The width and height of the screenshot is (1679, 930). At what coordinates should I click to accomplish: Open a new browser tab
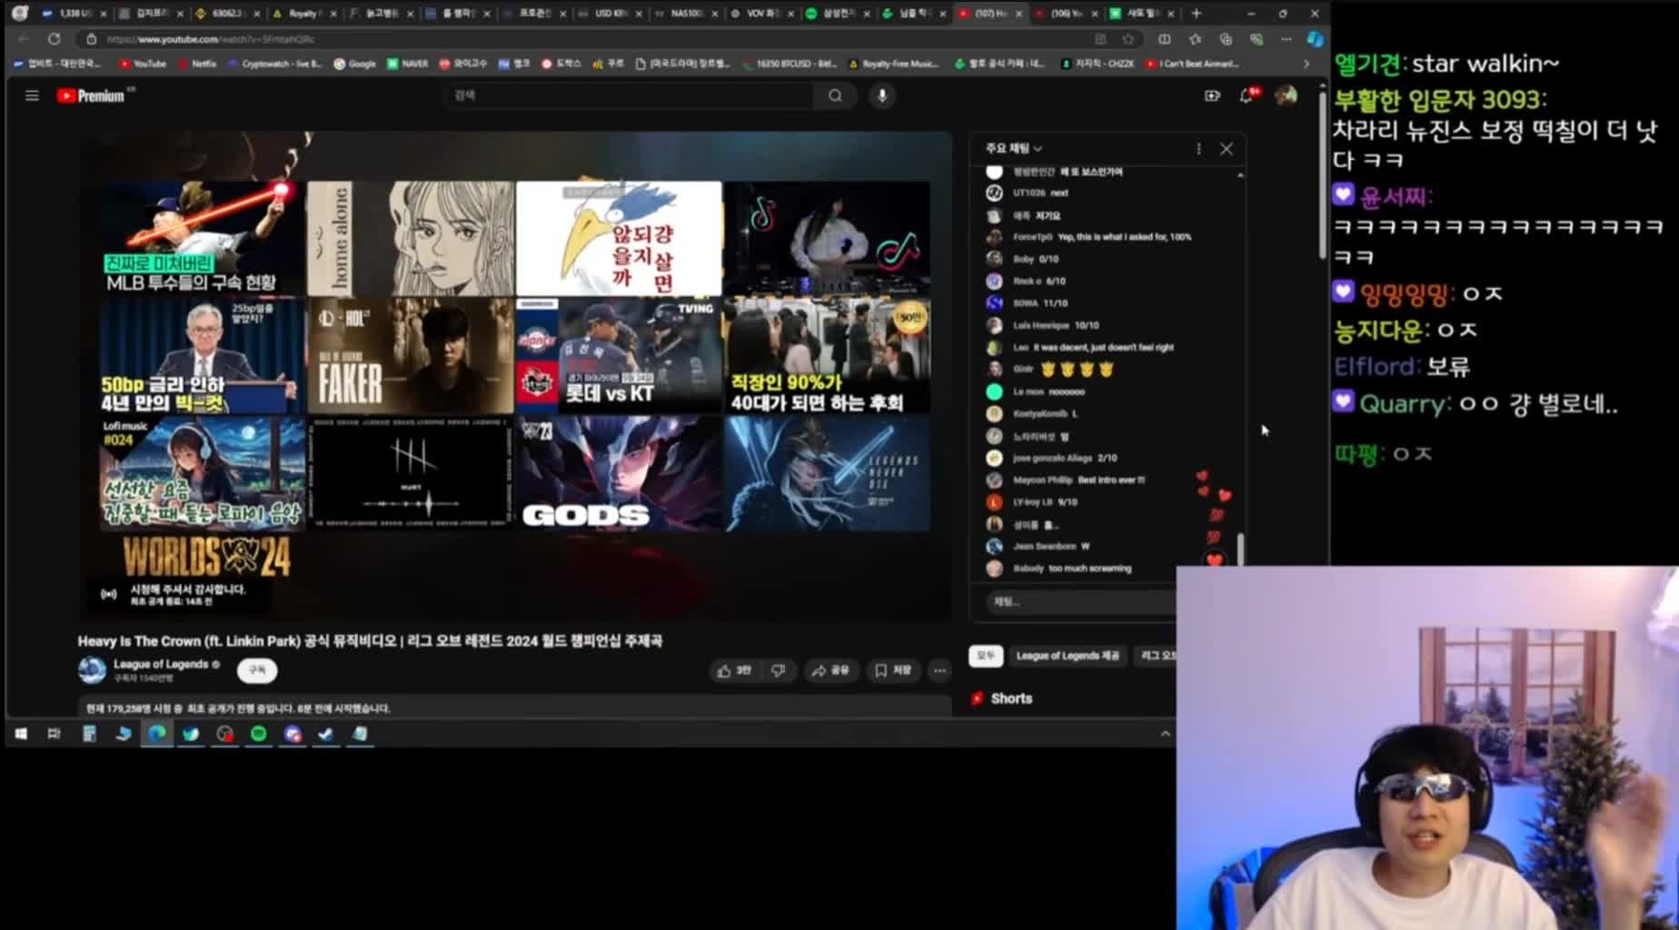coord(1197,14)
